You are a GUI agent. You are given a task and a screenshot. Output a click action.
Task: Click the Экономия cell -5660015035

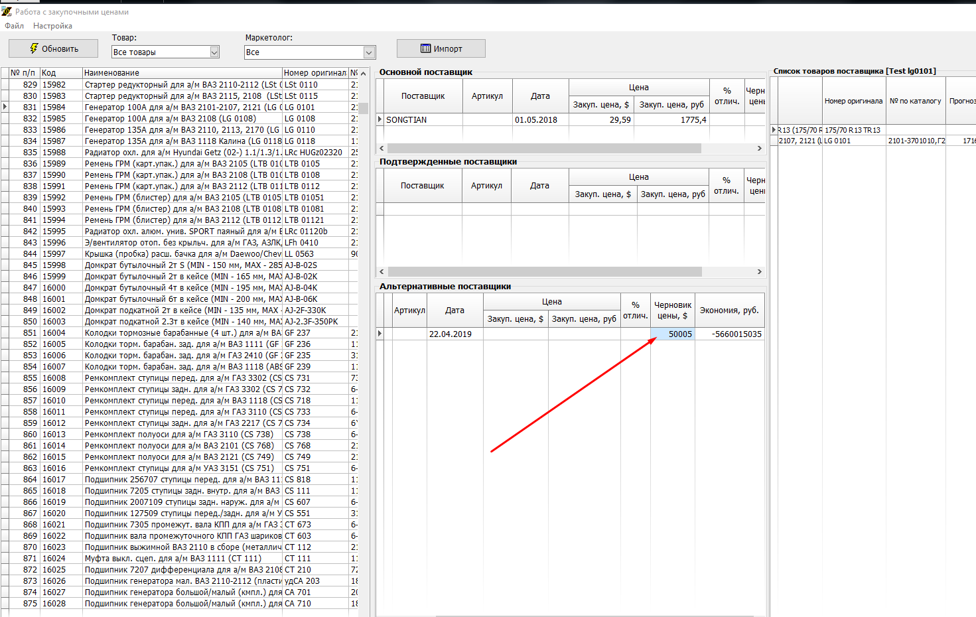(x=730, y=334)
